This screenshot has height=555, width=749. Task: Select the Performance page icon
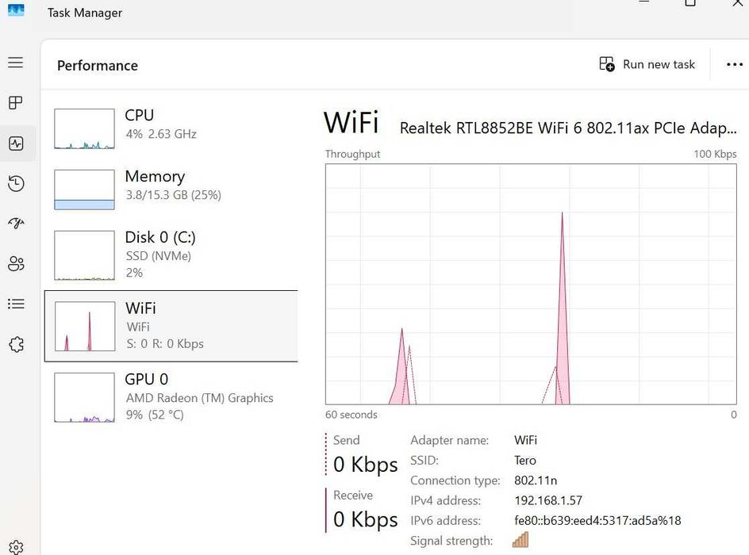[16, 144]
